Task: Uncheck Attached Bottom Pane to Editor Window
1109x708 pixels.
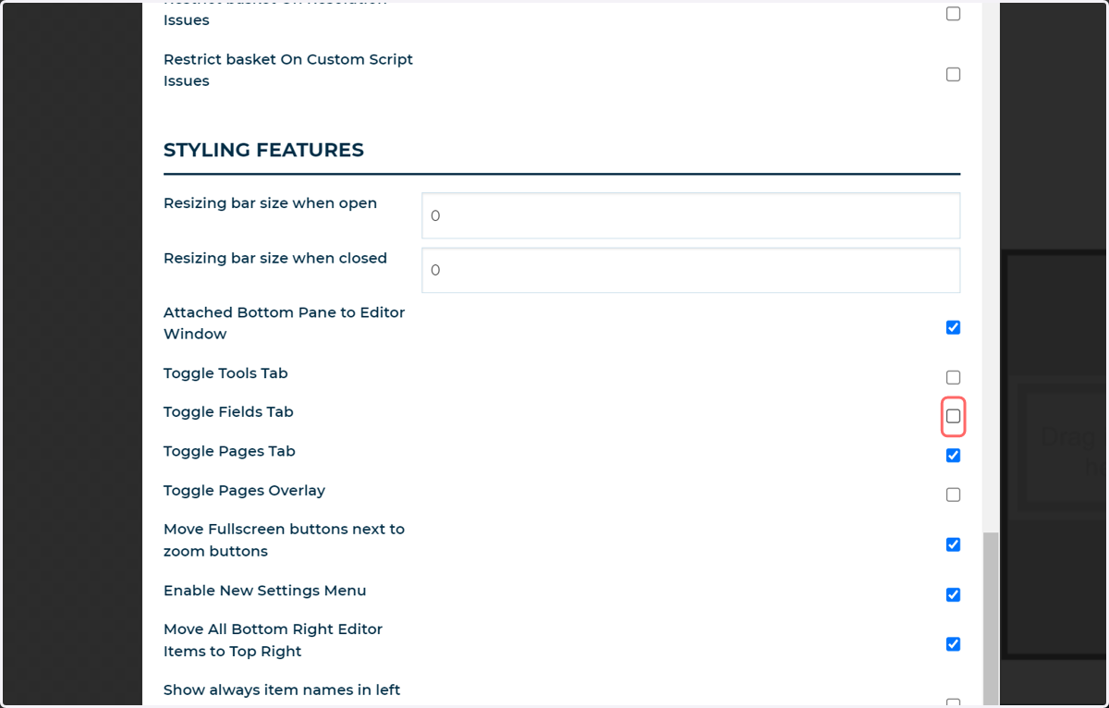Action: (953, 327)
